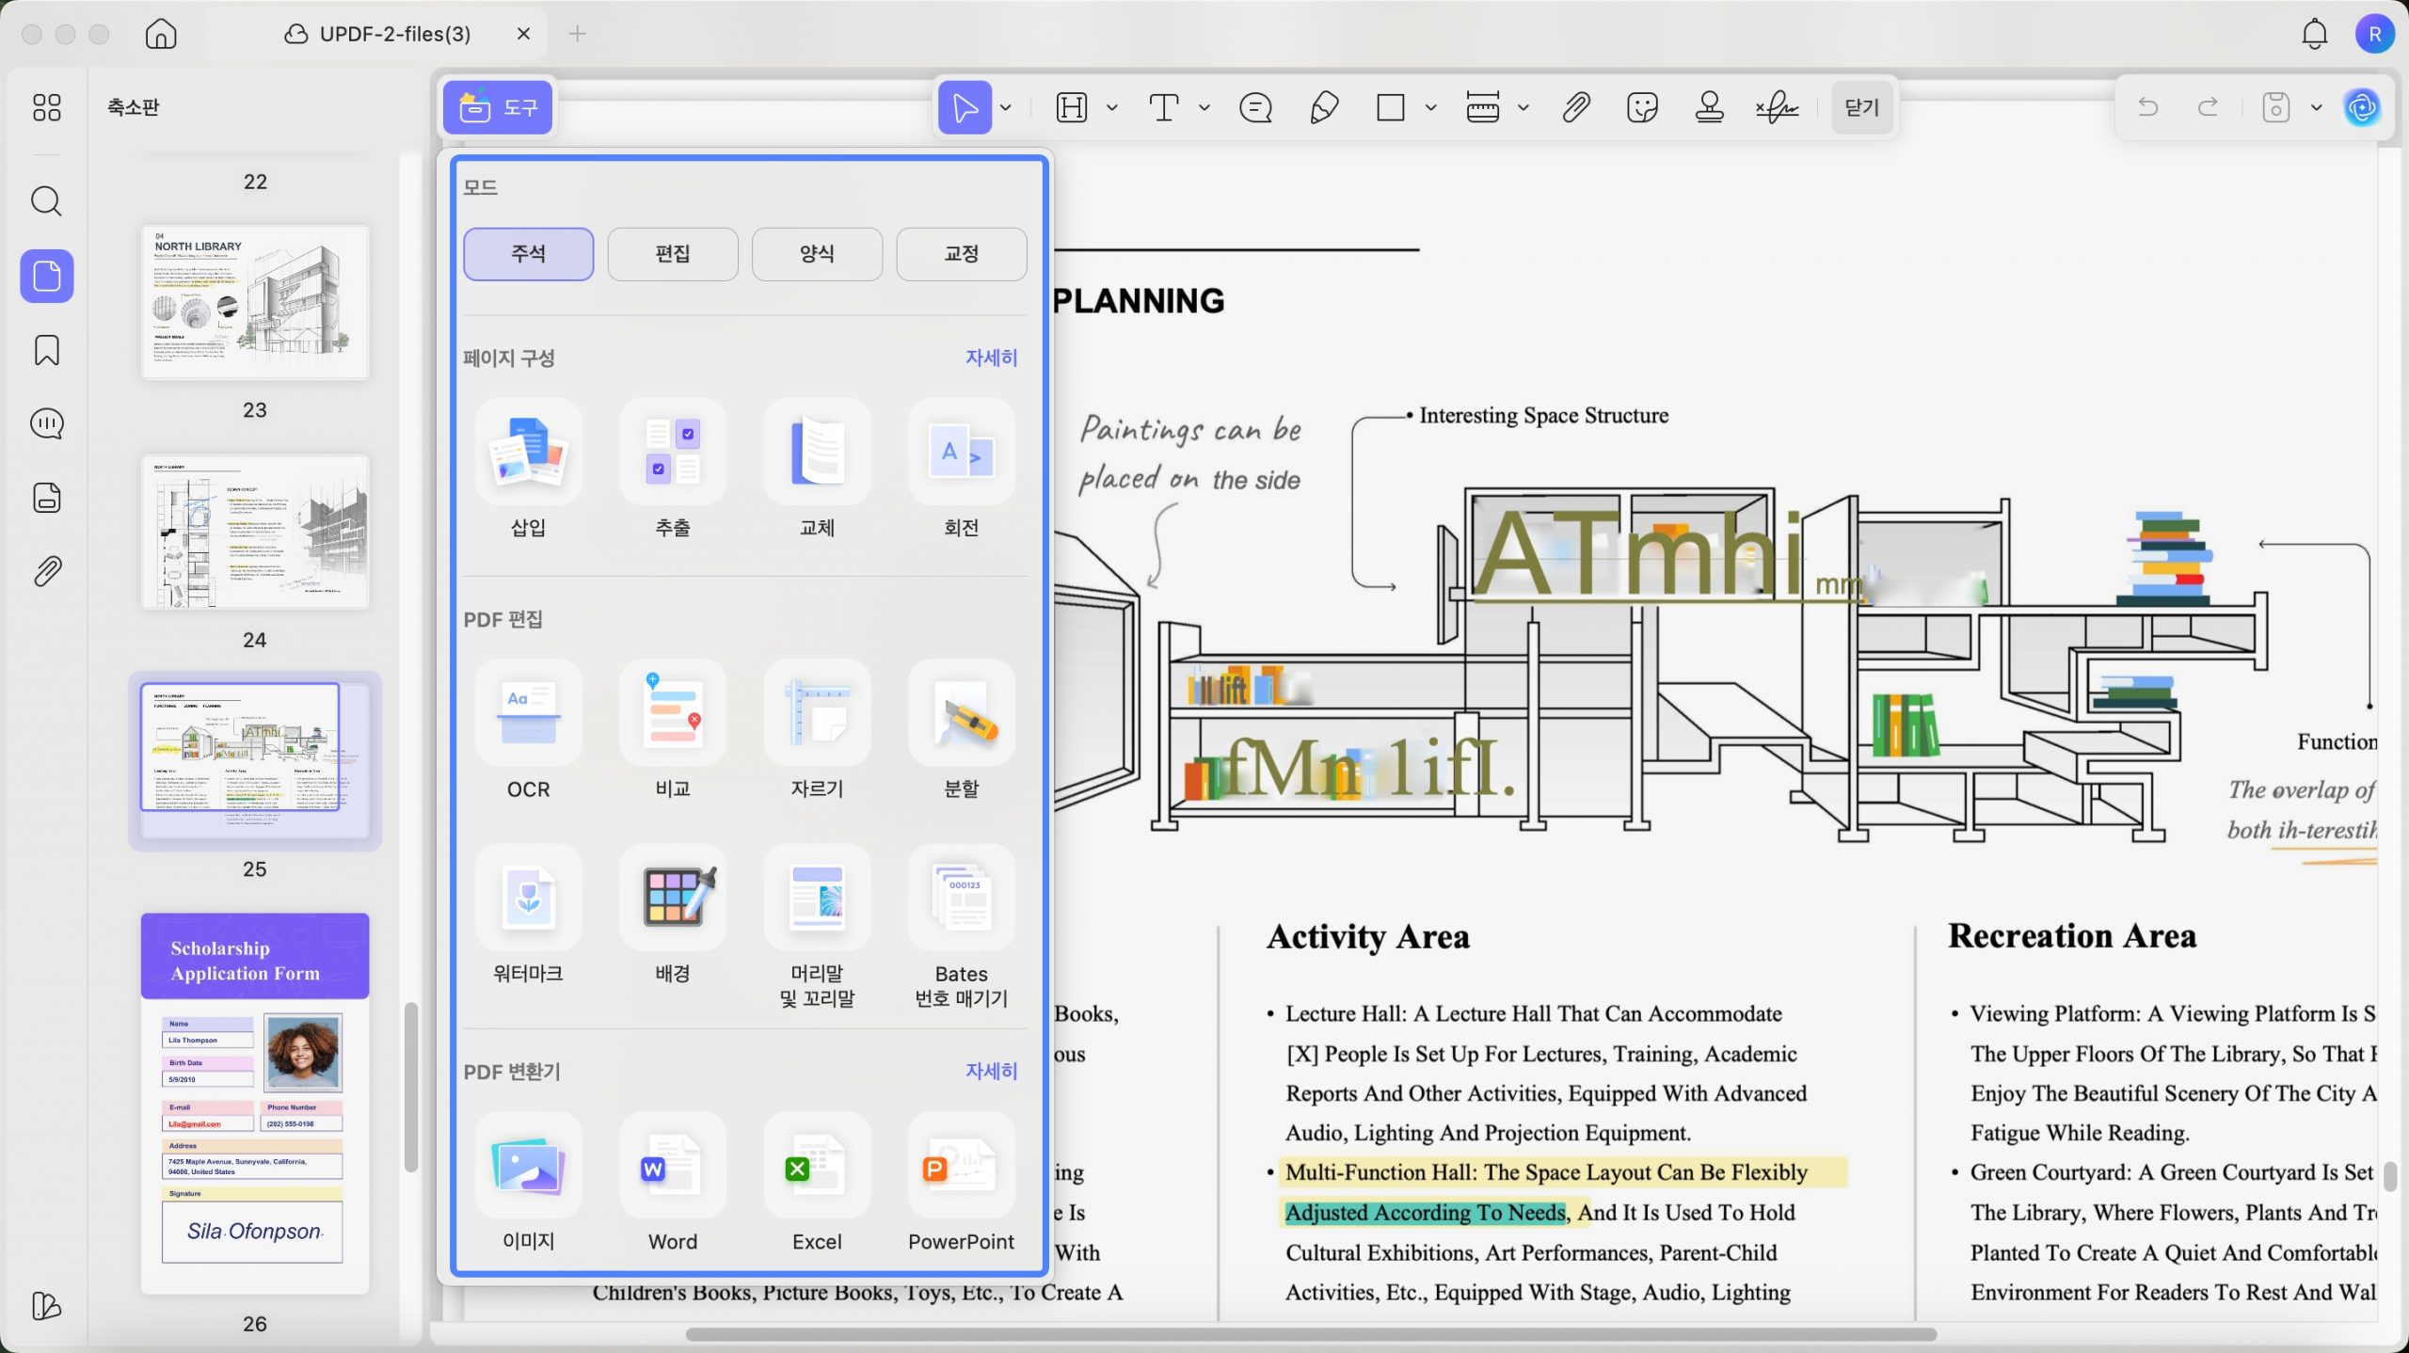2409x1353 pixels.
Task: Select the UPDF-2-files(3) tab
Action: pos(393,34)
